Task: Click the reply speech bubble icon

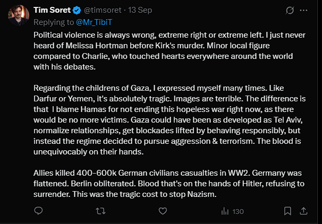Action: click(x=38, y=211)
